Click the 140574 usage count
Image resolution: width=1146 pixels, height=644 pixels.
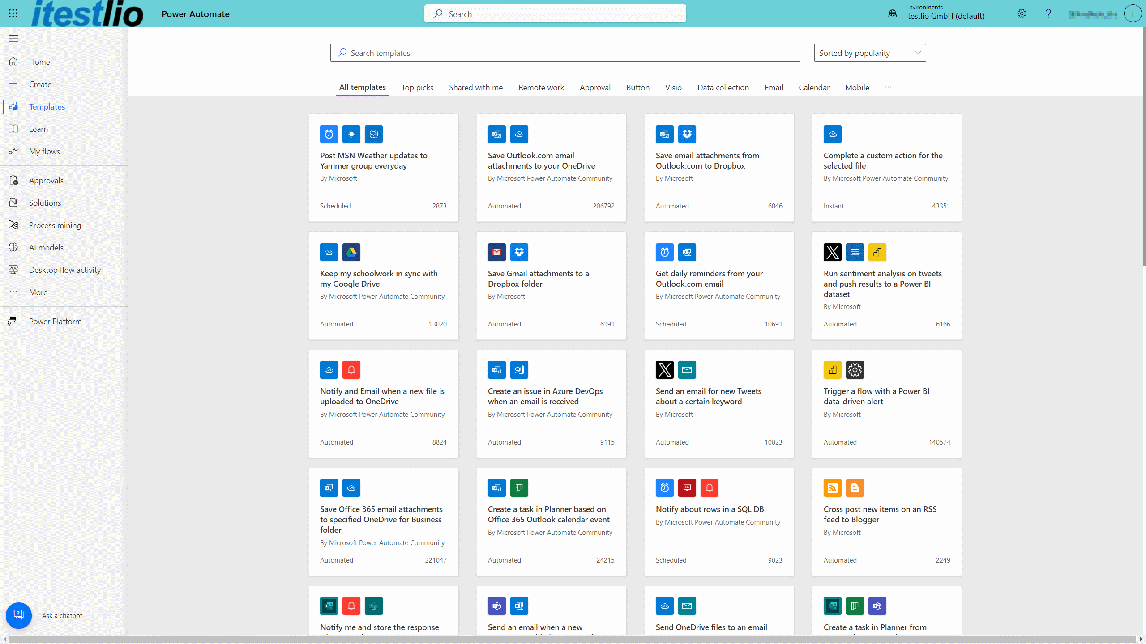click(x=939, y=442)
